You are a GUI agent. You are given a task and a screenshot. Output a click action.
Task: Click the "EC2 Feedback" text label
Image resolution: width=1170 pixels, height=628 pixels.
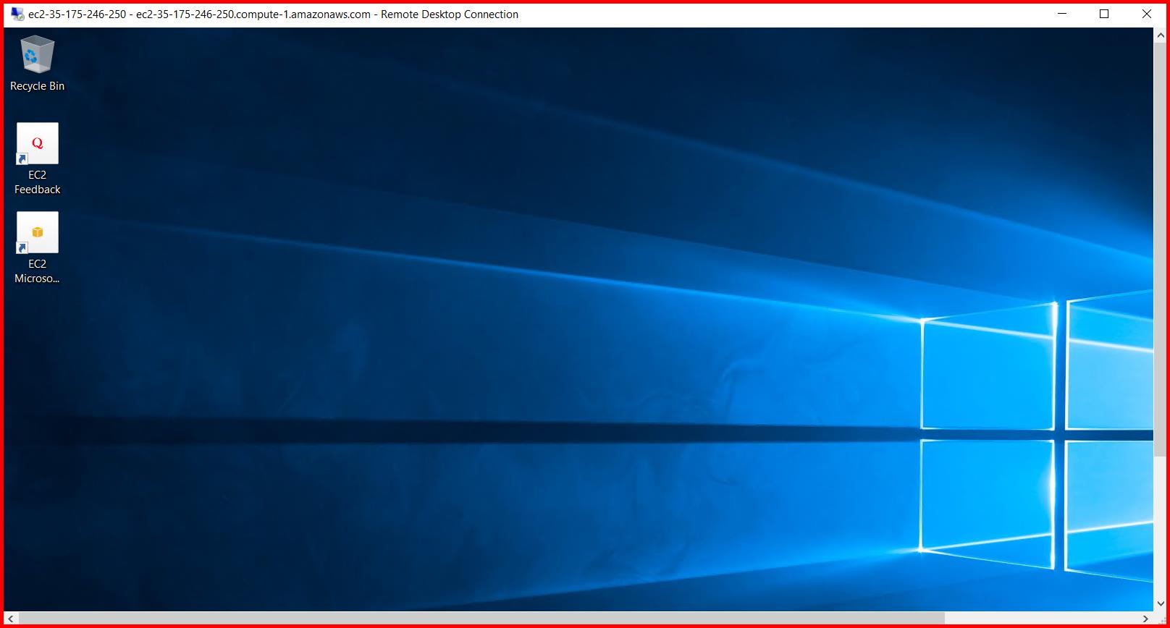click(37, 182)
